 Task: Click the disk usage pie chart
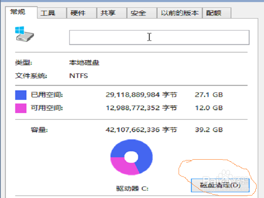(x=132, y=157)
